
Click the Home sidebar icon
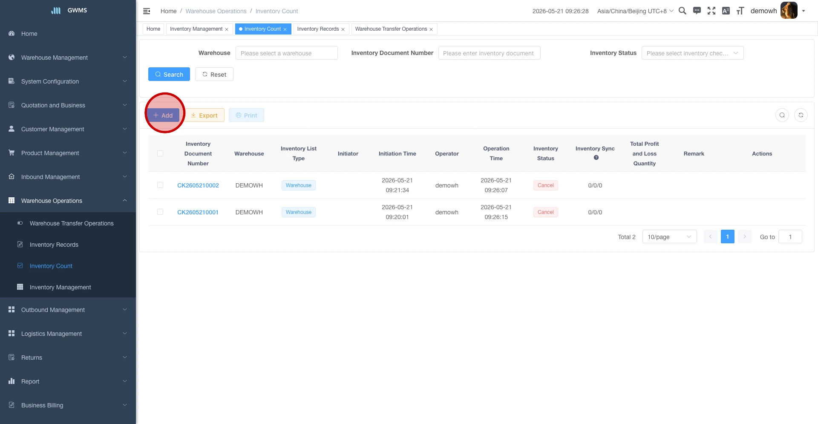(12, 33)
